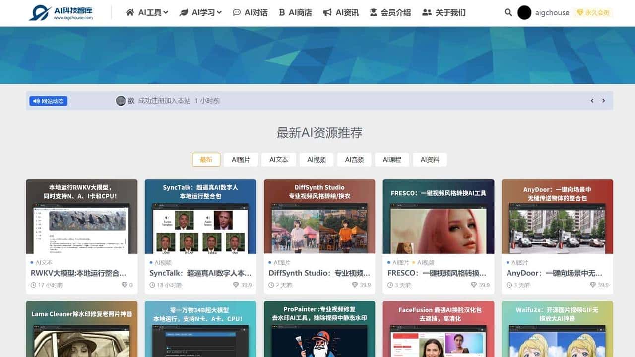Expand the AI学习 dropdown
The width and height of the screenshot is (635, 357).
[x=203, y=12]
